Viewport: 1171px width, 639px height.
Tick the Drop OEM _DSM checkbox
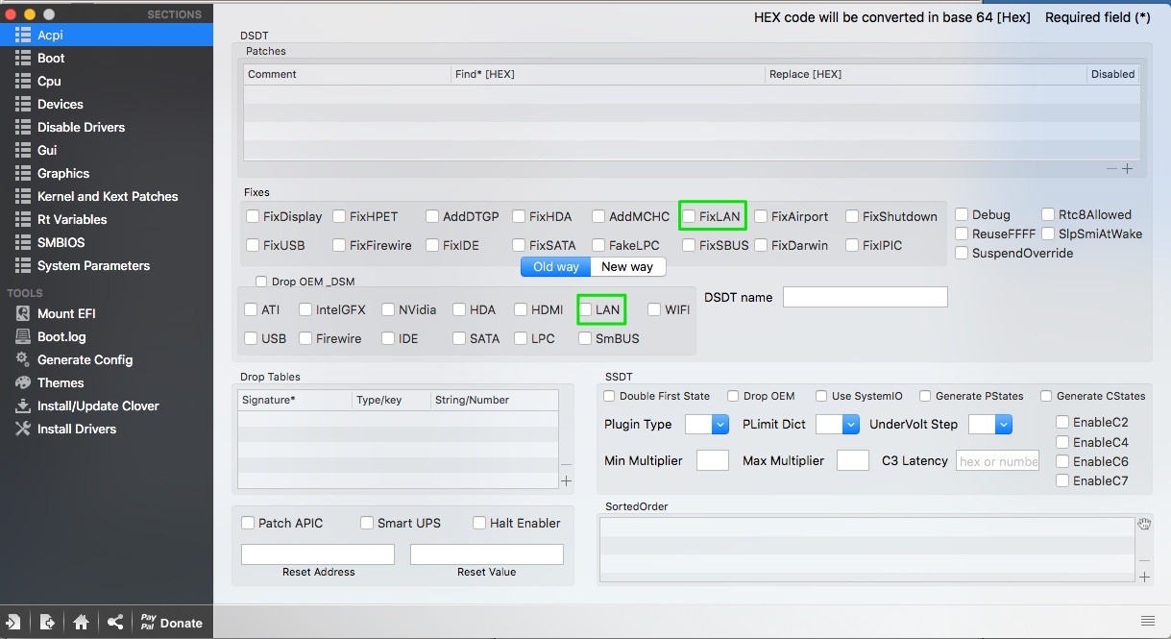pyautogui.click(x=261, y=282)
